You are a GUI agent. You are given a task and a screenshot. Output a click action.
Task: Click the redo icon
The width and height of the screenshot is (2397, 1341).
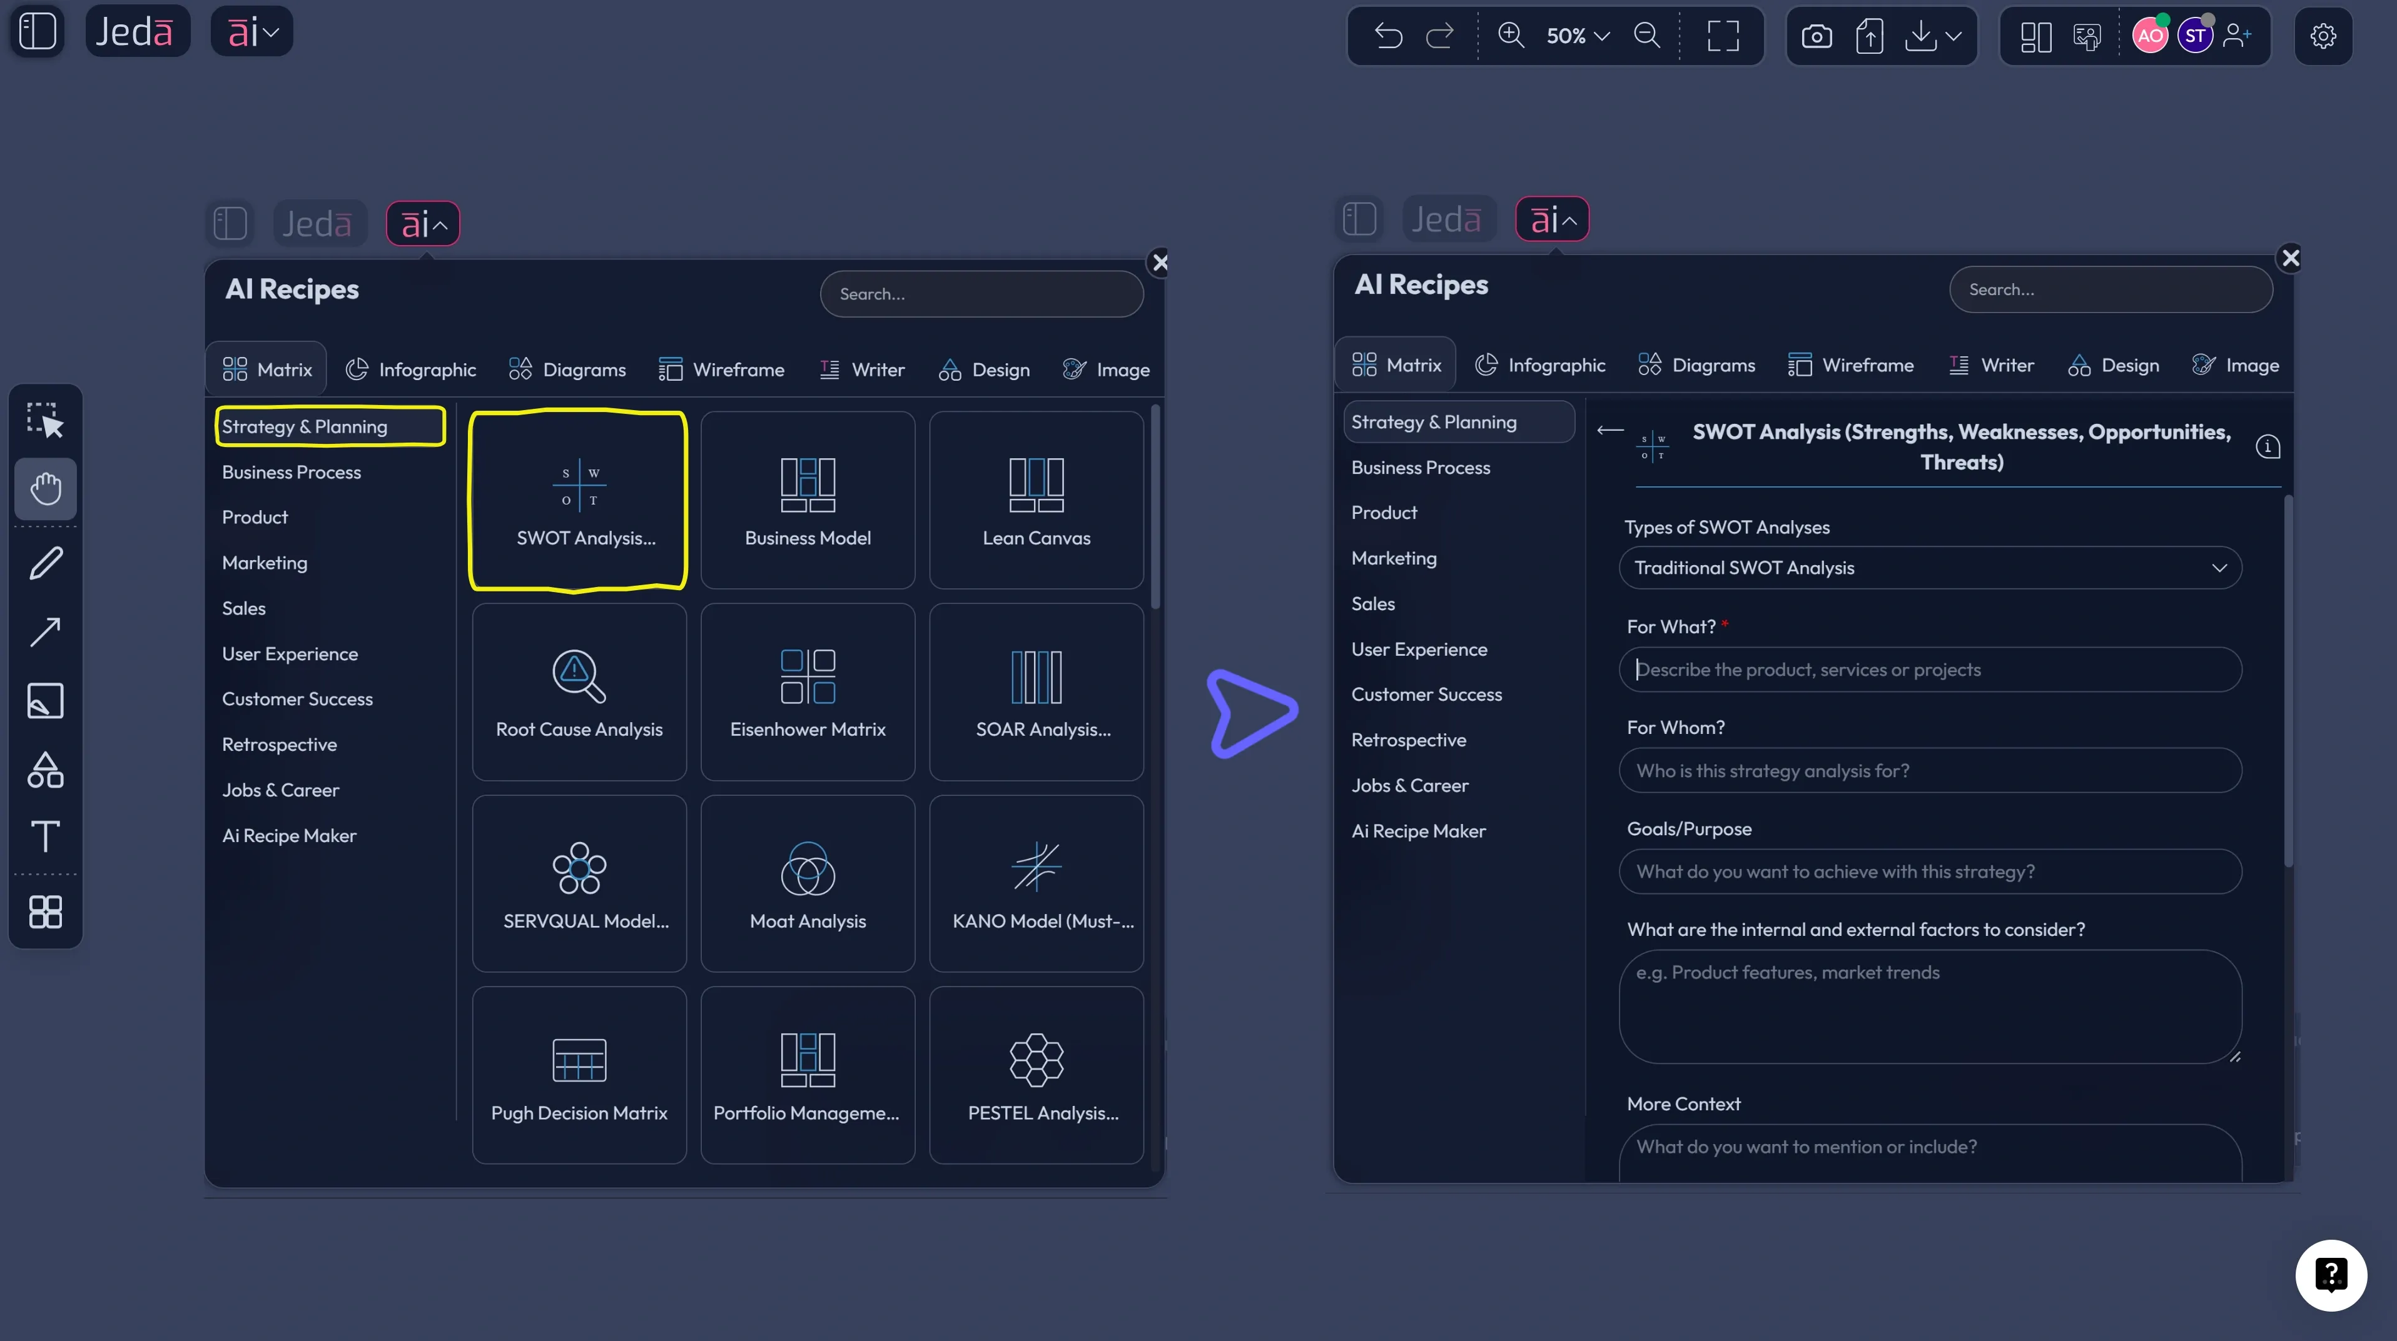(1441, 36)
